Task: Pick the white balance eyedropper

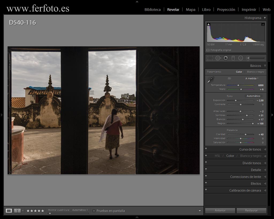Action: [211, 80]
